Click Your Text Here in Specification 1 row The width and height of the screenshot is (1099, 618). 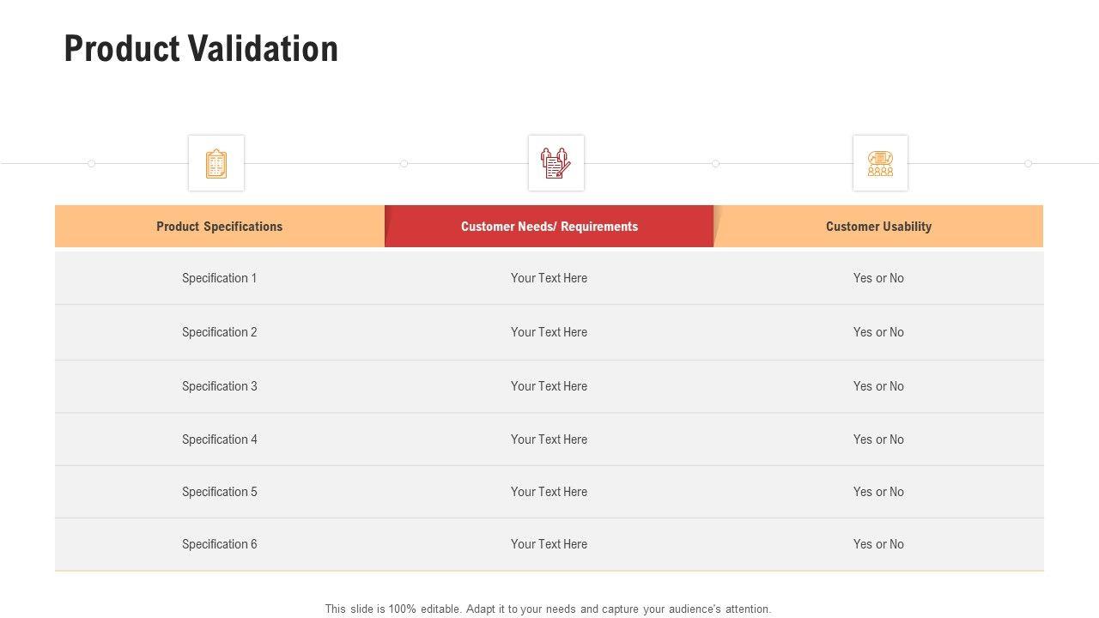pos(549,278)
